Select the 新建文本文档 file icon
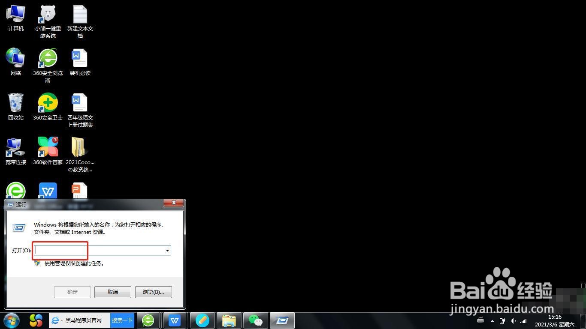586x329 pixels. pyautogui.click(x=80, y=21)
